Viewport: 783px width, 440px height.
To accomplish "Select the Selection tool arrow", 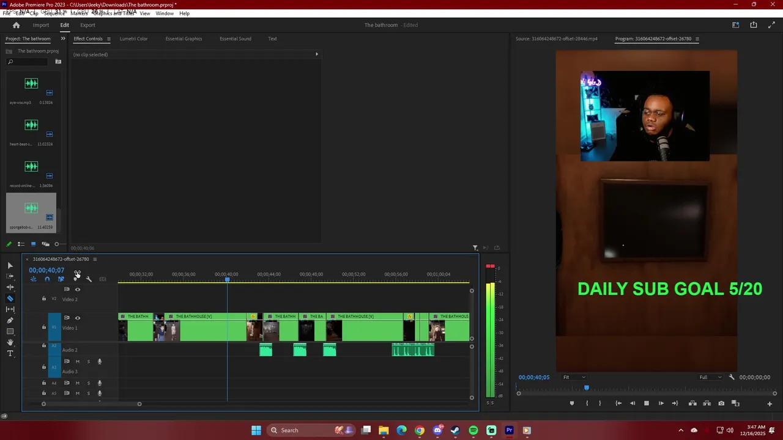I will (x=10, y=265).
